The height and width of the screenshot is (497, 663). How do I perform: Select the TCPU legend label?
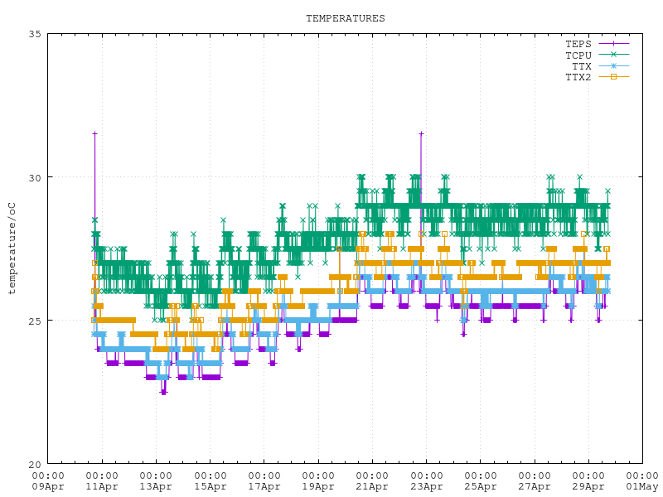[x=578, y=55]
